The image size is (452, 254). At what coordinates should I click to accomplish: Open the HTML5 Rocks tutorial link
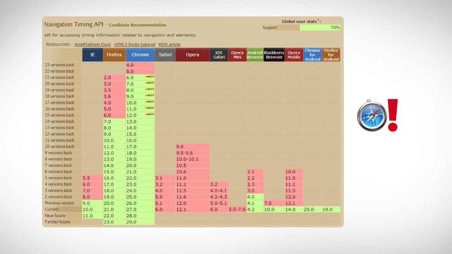click(135, 45)
